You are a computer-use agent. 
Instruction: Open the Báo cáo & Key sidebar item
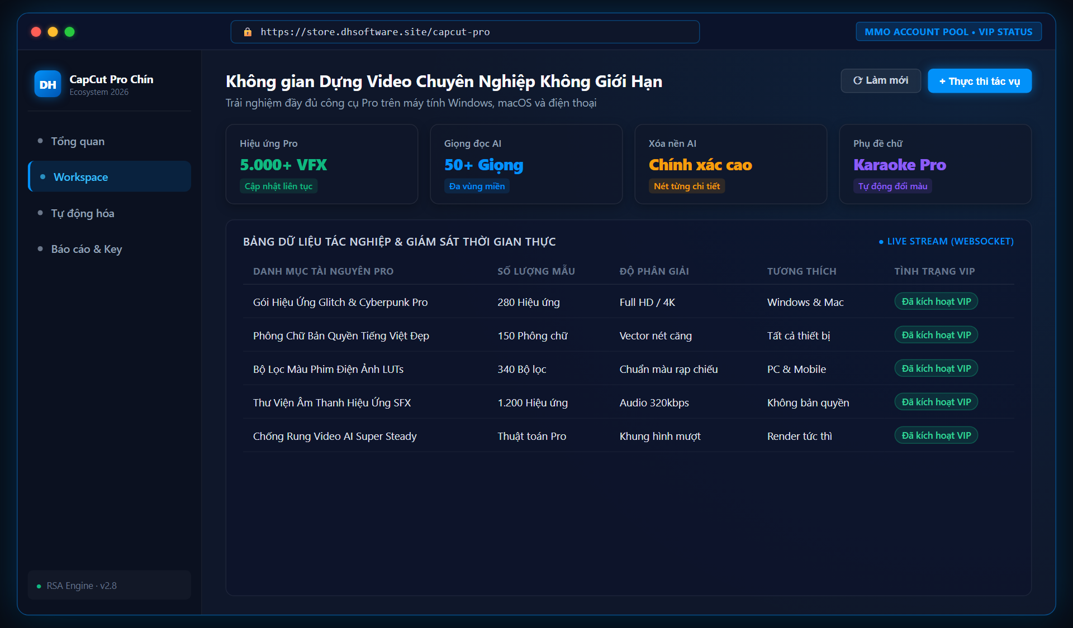[110, 249]
